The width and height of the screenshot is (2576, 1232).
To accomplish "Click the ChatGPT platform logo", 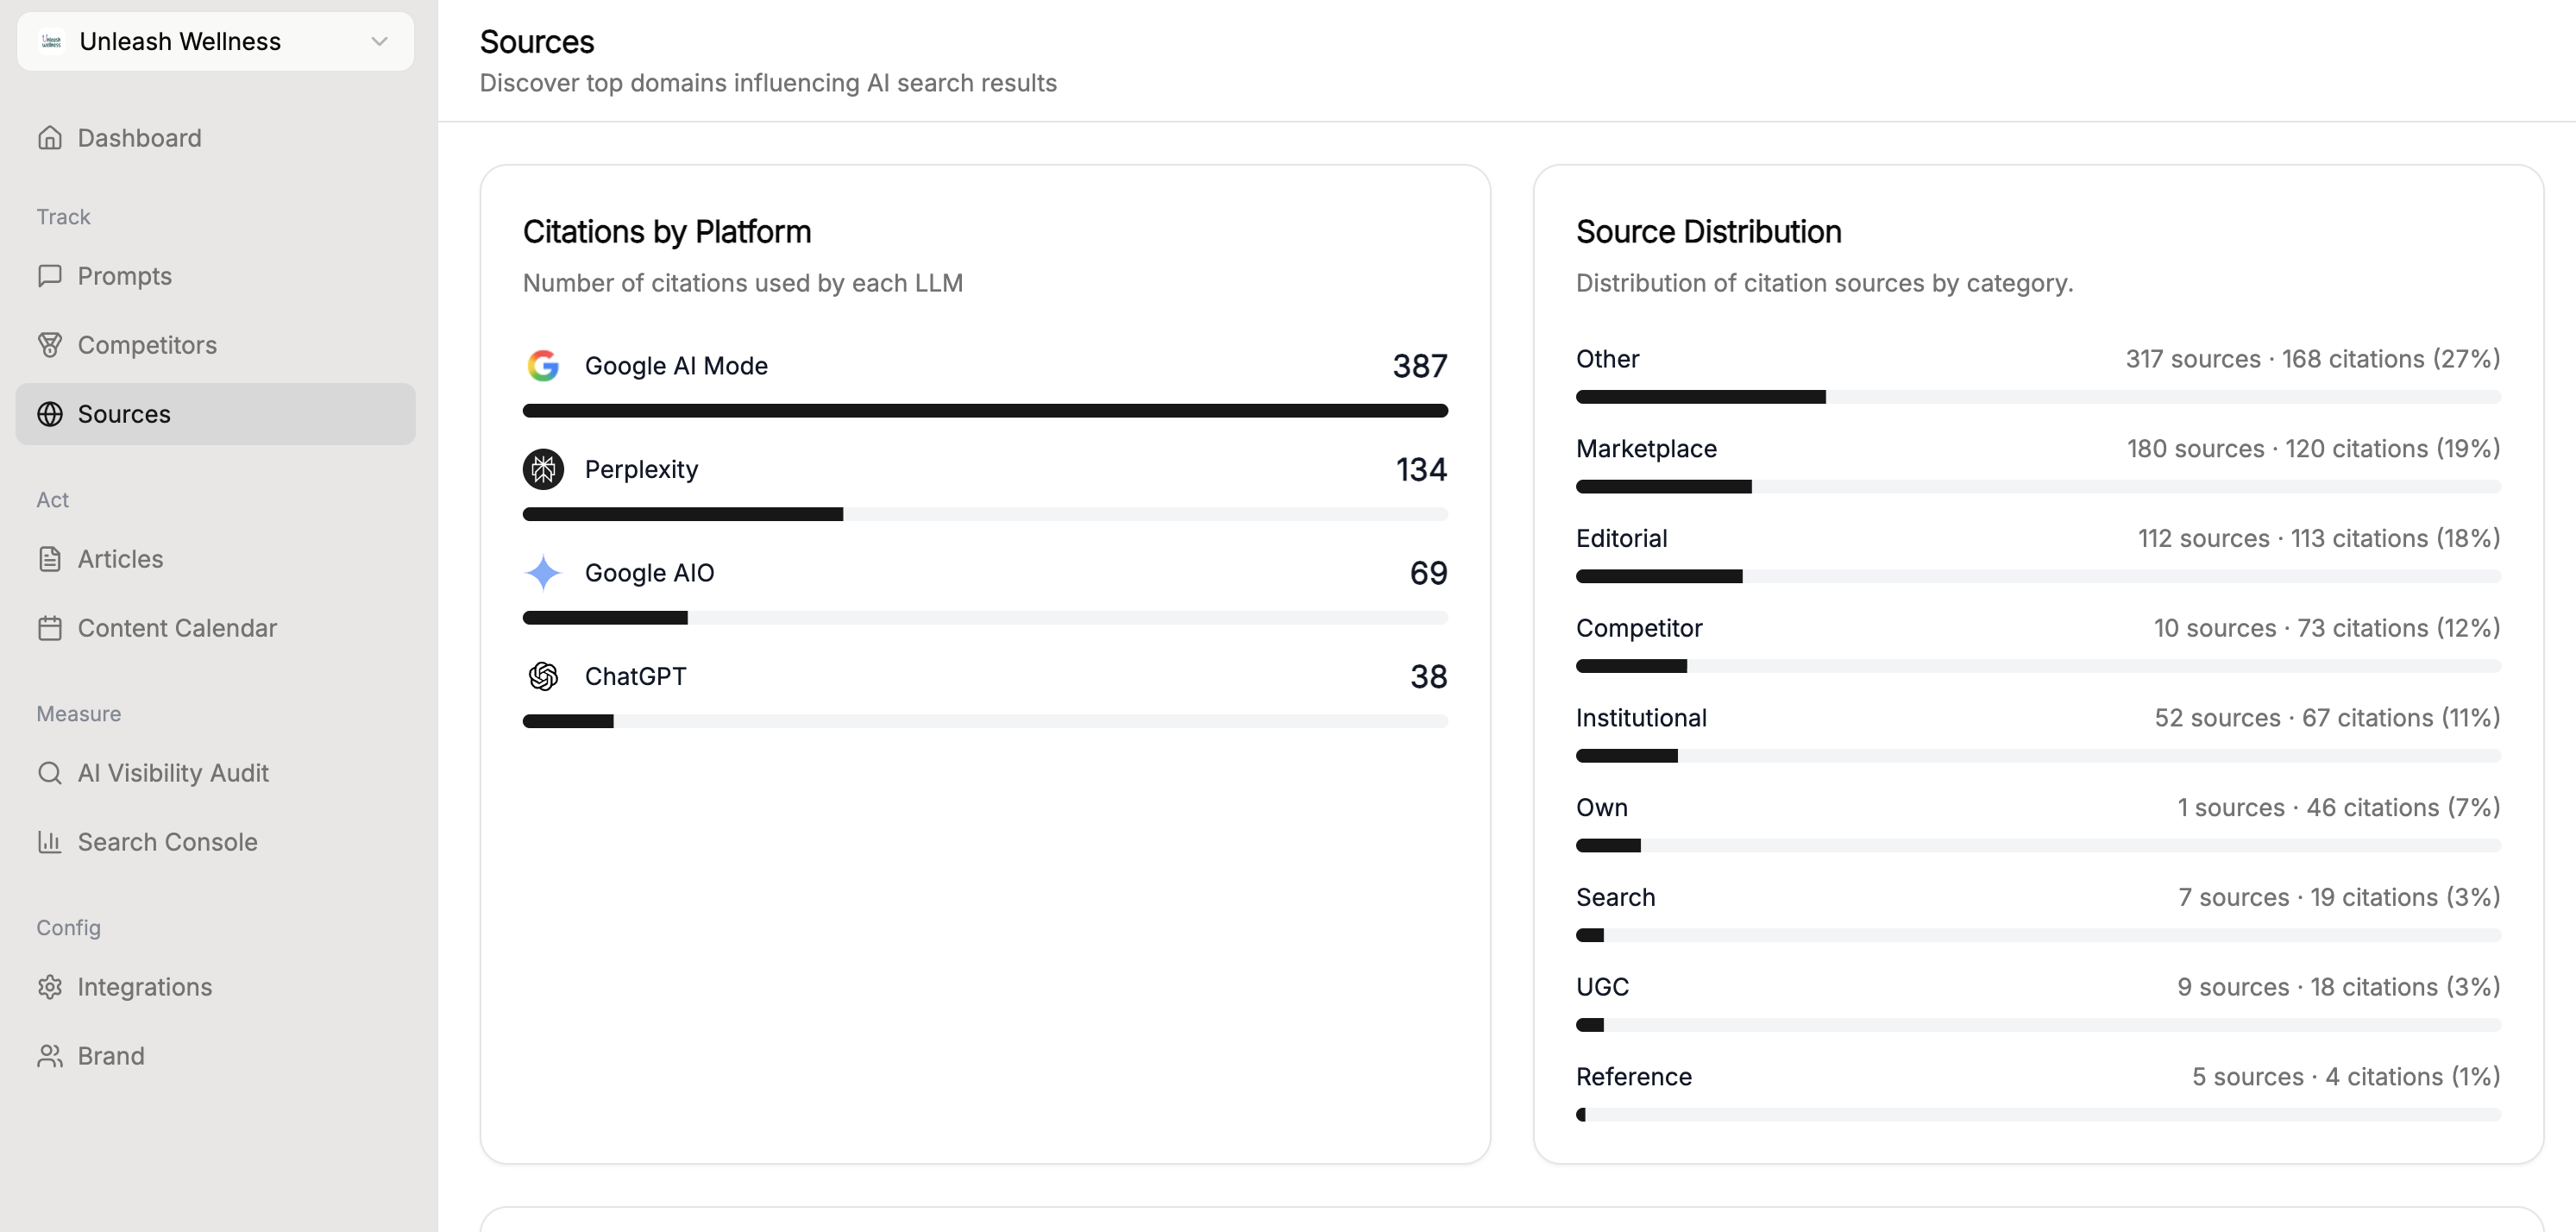I will tap(543, 677).
